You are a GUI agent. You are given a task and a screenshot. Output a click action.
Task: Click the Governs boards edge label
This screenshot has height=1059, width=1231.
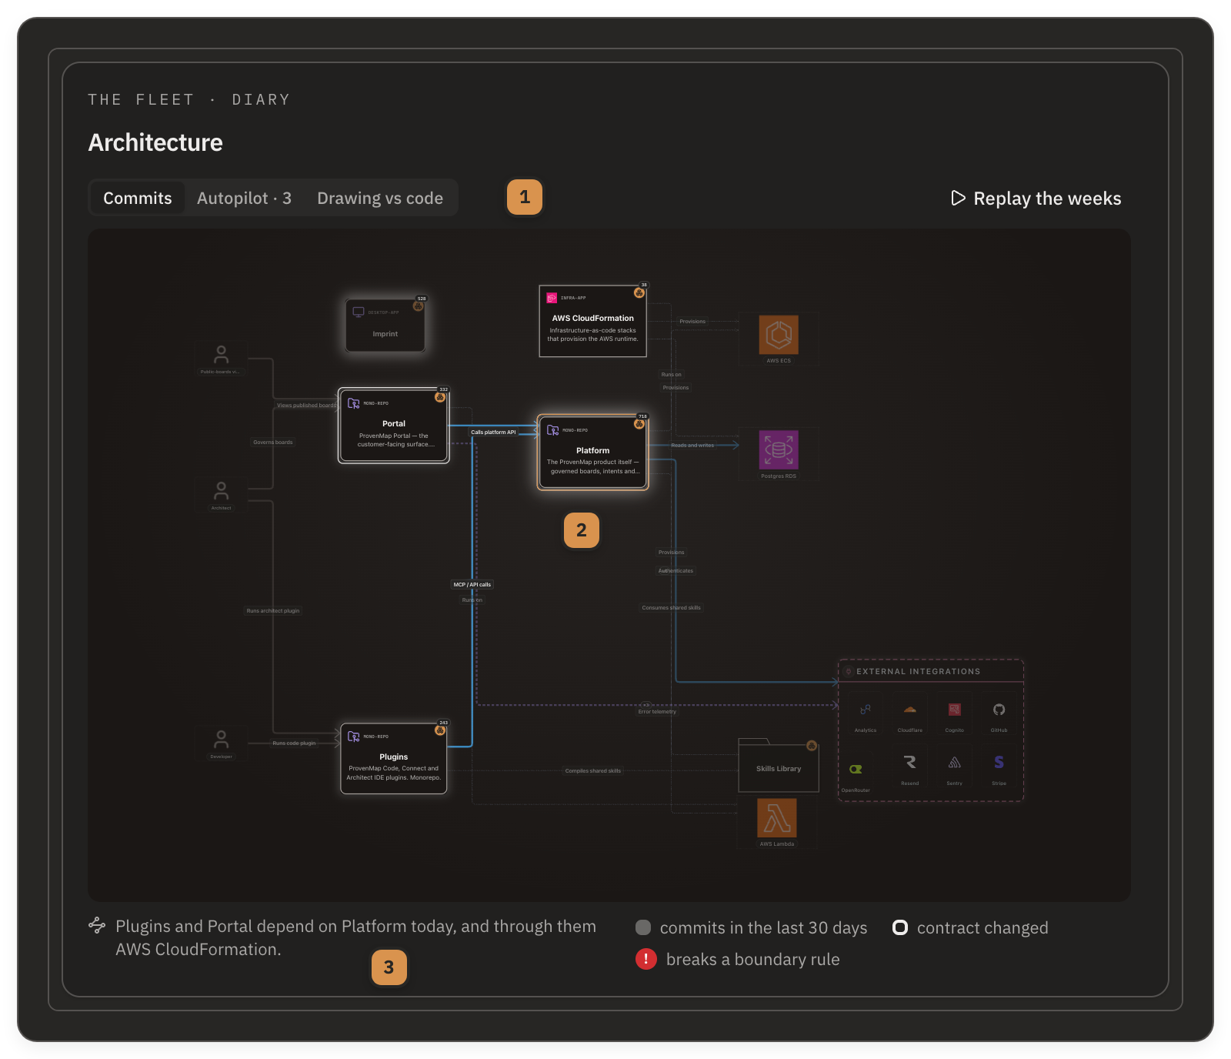pyautogui.click(x=273, y=443)
